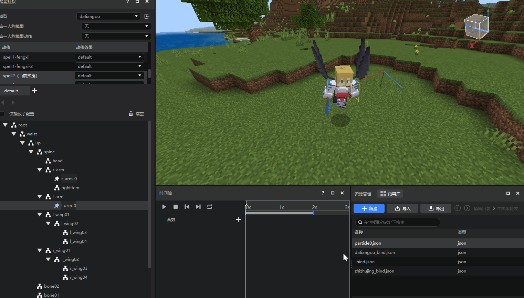Open the 中国版特效 breadcrumb
524x298 pixels.
[507, 208]
